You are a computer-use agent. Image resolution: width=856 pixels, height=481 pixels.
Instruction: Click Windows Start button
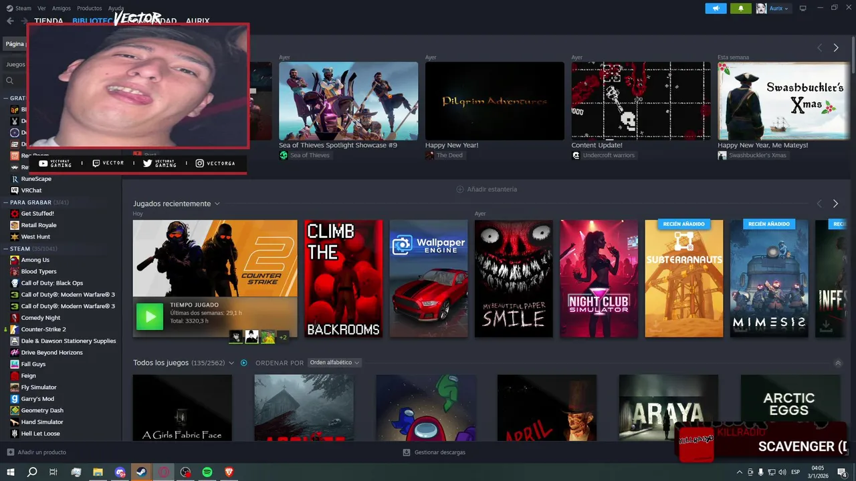pos(10,472)
